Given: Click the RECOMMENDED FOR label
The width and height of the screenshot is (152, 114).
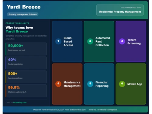Looking at the screenshot, I should tap(131, 8).
